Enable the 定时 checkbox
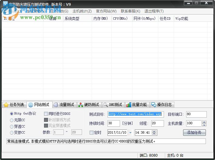 91,132
